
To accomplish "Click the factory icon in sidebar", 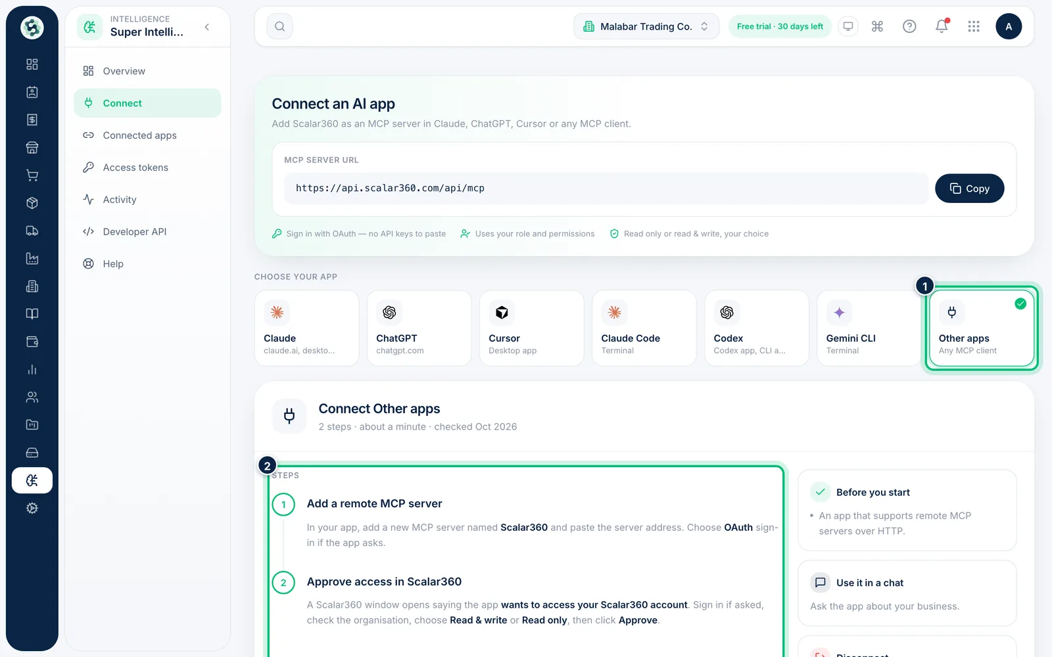I will pos(32,258).
